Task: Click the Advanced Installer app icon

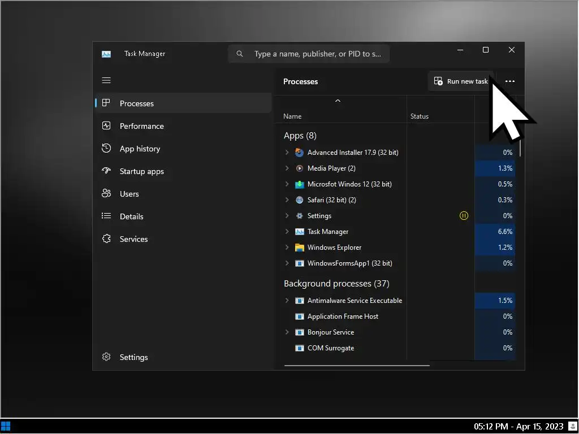Action: [300, 153]
